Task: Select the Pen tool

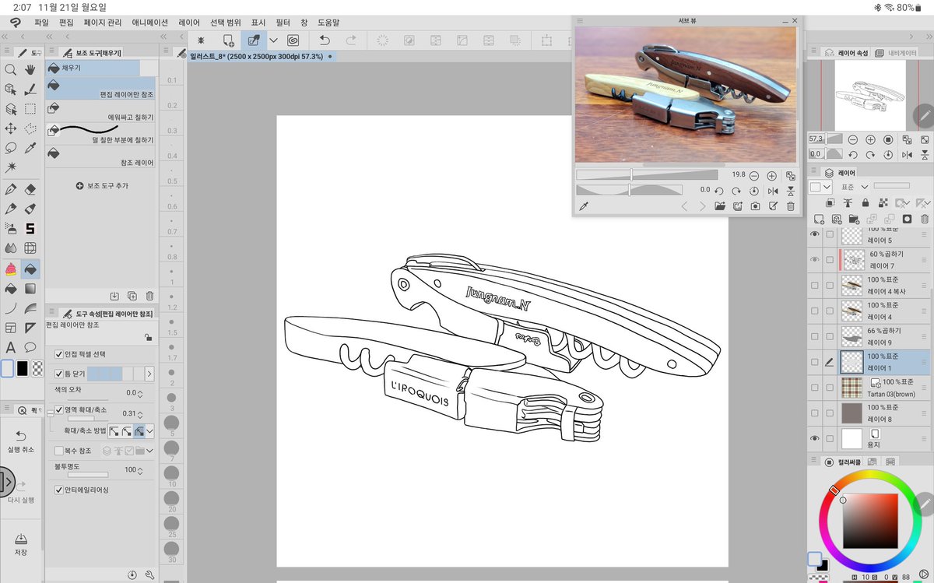Action: (11, 189)
